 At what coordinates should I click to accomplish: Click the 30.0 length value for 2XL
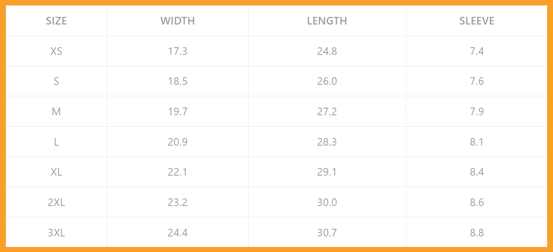click(x=327, y=202)
